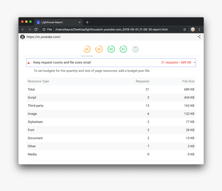Click the share report icon
Screen dimensions: 222x191
tap(199, 37)
